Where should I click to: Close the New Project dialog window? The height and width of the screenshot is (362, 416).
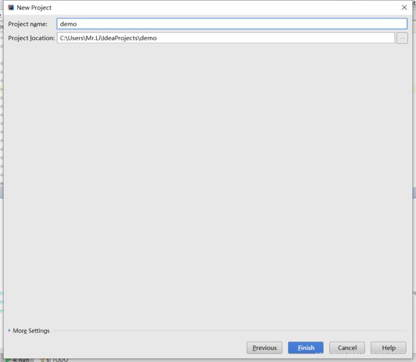click(404, 8)
